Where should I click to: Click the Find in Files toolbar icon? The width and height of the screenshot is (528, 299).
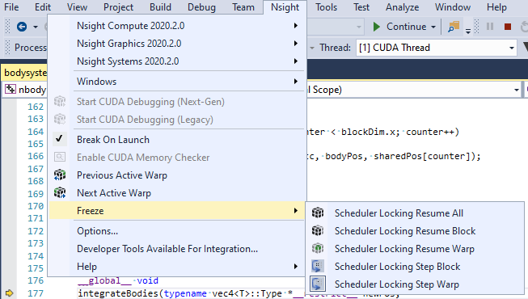pos(454,27)
